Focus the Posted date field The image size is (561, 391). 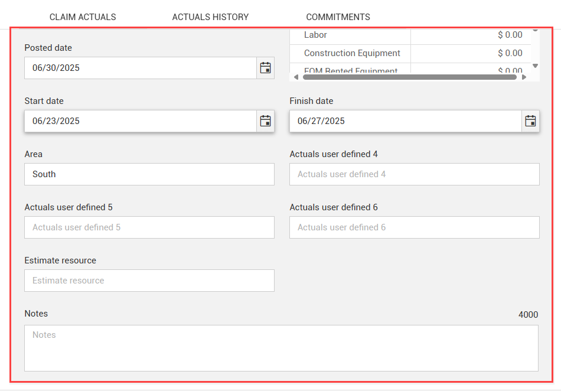pyautogui.click(x=141, y=68)
